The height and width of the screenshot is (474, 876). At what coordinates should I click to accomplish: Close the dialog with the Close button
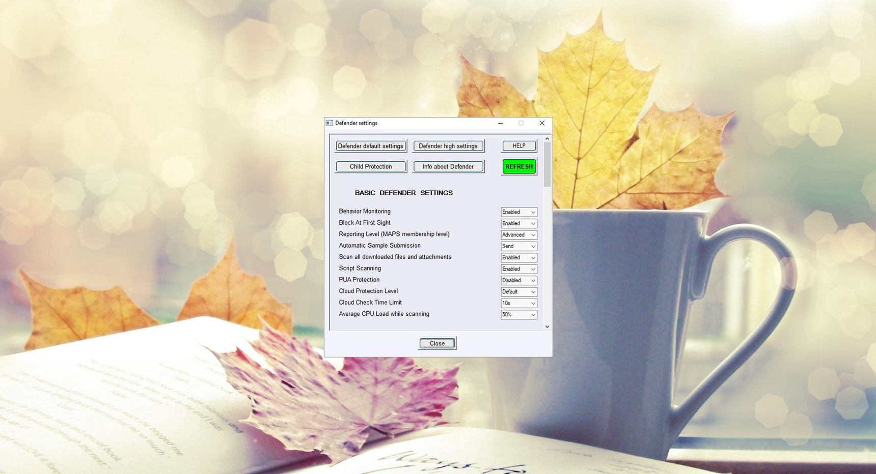[x=437, y=343]
